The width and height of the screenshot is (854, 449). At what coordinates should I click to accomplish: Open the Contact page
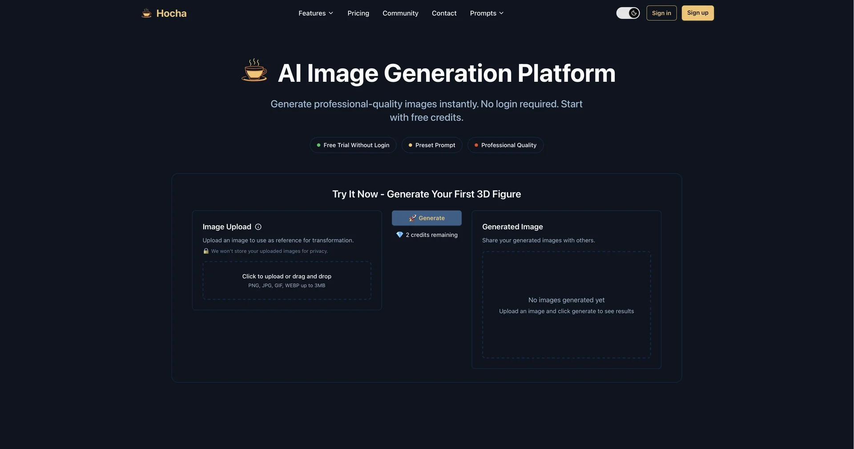(x=444, y=13)
